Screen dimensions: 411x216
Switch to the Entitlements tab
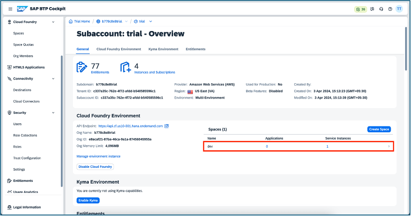point(196,49)
